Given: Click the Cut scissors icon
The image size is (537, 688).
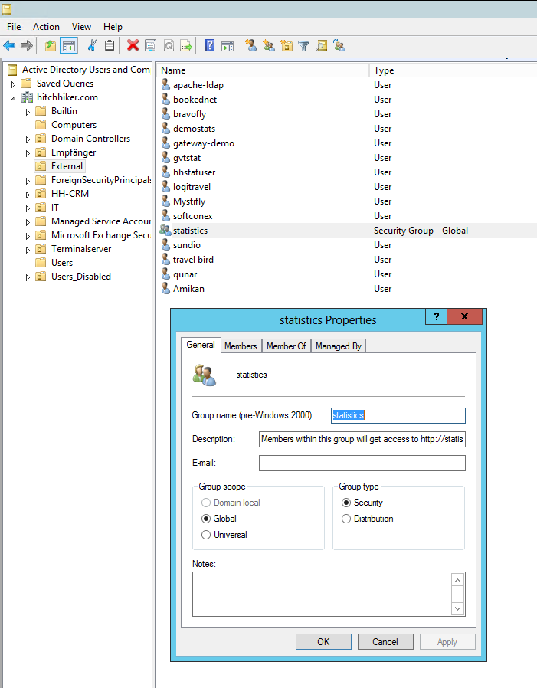Looking at the screenshot, I should point(92,46).
